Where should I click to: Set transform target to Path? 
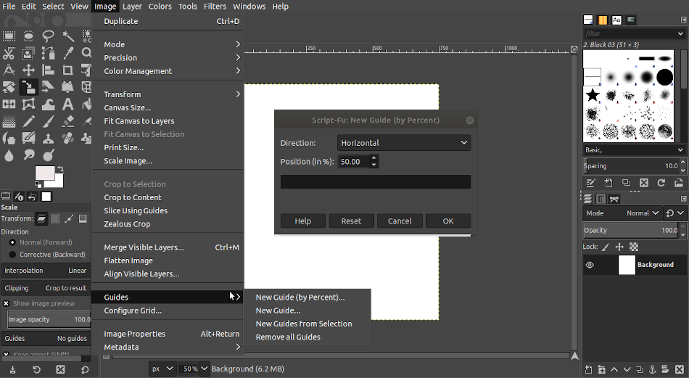(x=69, y=218)
